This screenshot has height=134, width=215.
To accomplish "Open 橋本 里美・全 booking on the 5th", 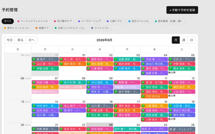I will point(182,68).
